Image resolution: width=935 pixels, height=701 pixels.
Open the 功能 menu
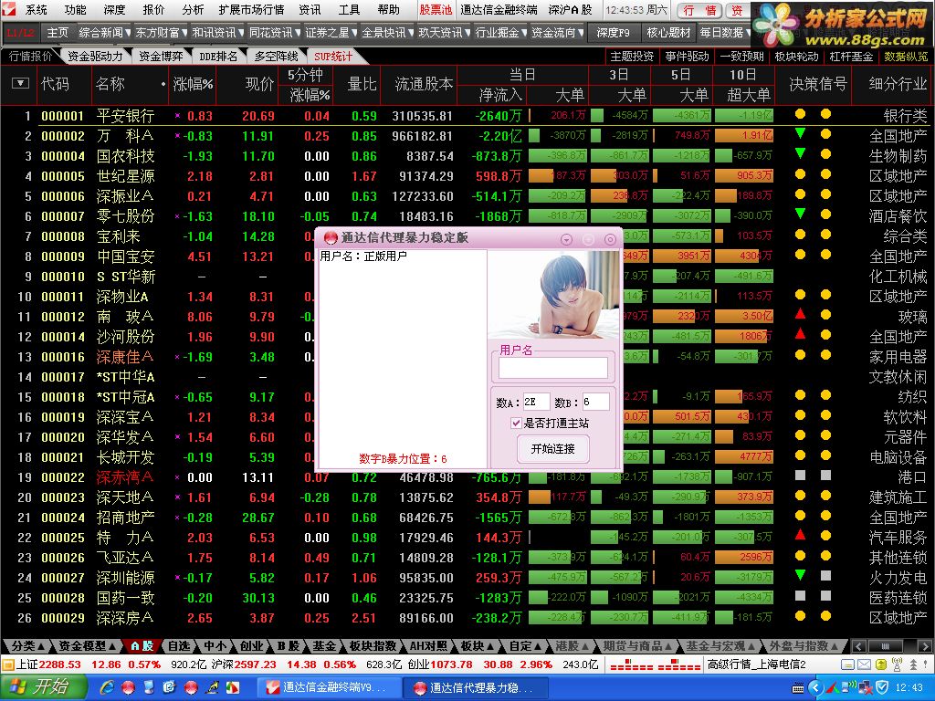[x=76, y=9]
